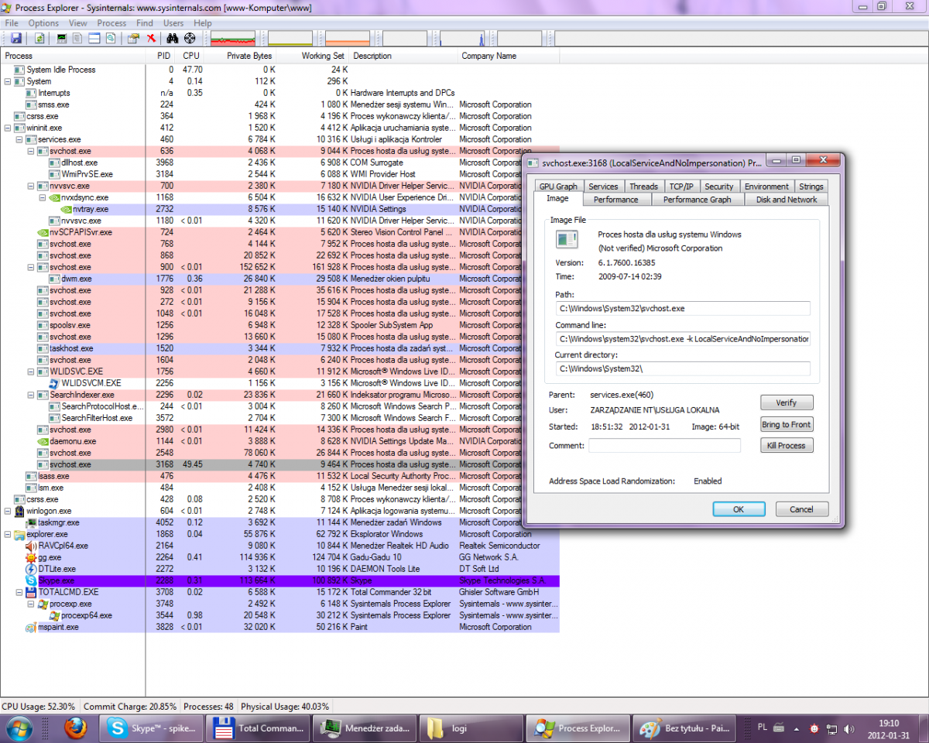Select the svchost.exe row with PID 3168
Image resolution: width=929 pixels, height=743 pixels.
(279, 464)
